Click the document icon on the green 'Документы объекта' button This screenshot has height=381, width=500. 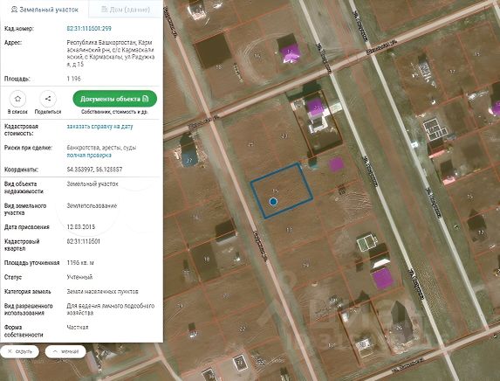pyautogui.click(x=146, y=99)
